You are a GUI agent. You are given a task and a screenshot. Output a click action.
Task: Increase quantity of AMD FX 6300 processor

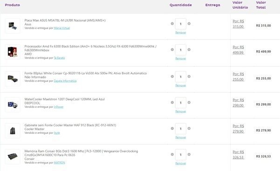[189, 50]
